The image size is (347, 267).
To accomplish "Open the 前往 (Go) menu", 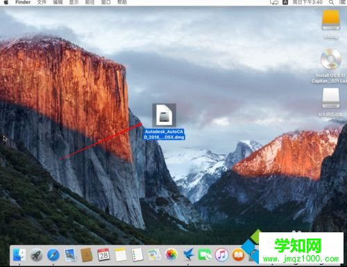I will pyautogui.click(x=90, y=2).
